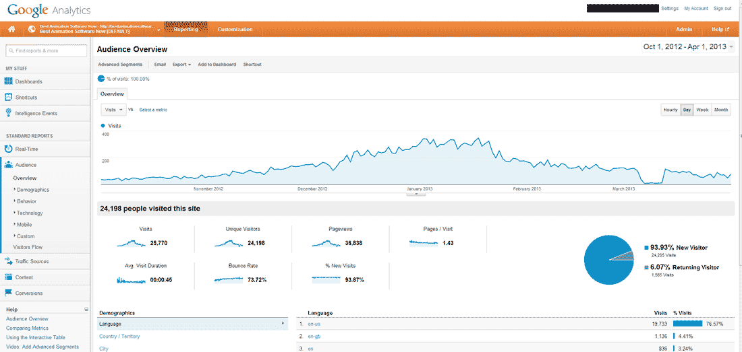Click the Shortcuts sidebar icon
Screen dimensions: 742x352
[9, 98]
